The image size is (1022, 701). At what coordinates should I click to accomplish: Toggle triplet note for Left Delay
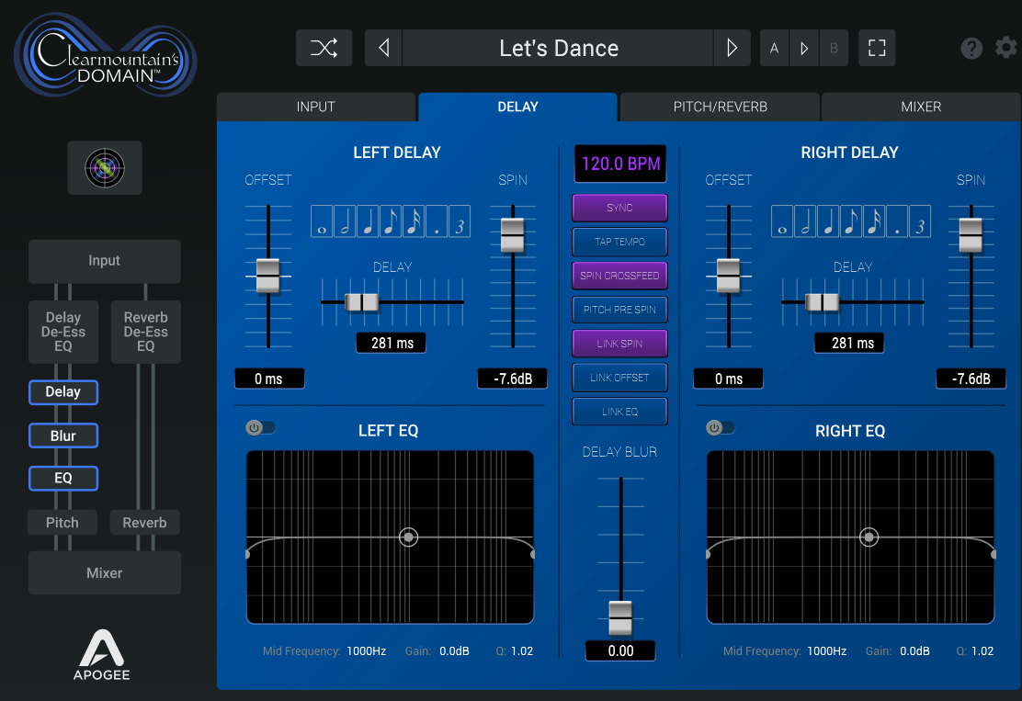coord(460,220)
